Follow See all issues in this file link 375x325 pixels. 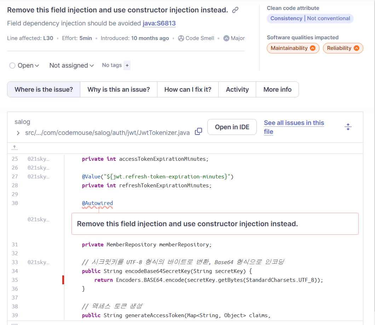click(294, 127)
